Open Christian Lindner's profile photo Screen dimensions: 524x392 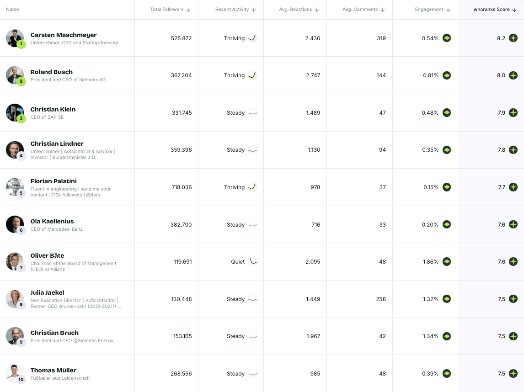(x=15, y=150)
